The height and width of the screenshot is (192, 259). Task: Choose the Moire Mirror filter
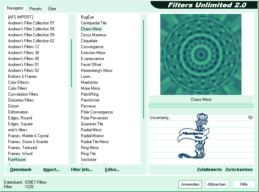91,88
